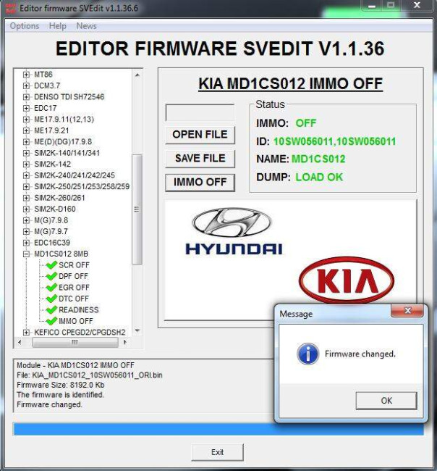Click the OPEN FILE button

[x=200, y=135]
